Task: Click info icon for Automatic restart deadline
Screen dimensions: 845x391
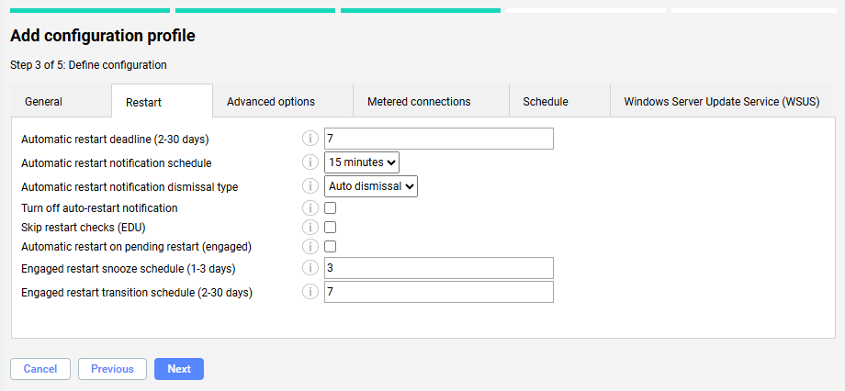Action: tap(310, 139)
